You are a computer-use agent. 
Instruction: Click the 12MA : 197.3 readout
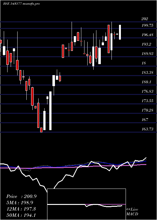[21, 209]
